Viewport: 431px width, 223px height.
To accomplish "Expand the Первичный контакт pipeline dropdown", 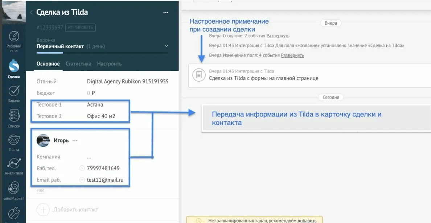I will (x=166, y=46).
